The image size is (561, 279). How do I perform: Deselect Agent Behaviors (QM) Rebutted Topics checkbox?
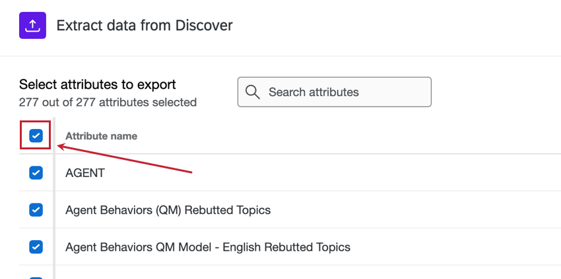(x=36, y=210)
